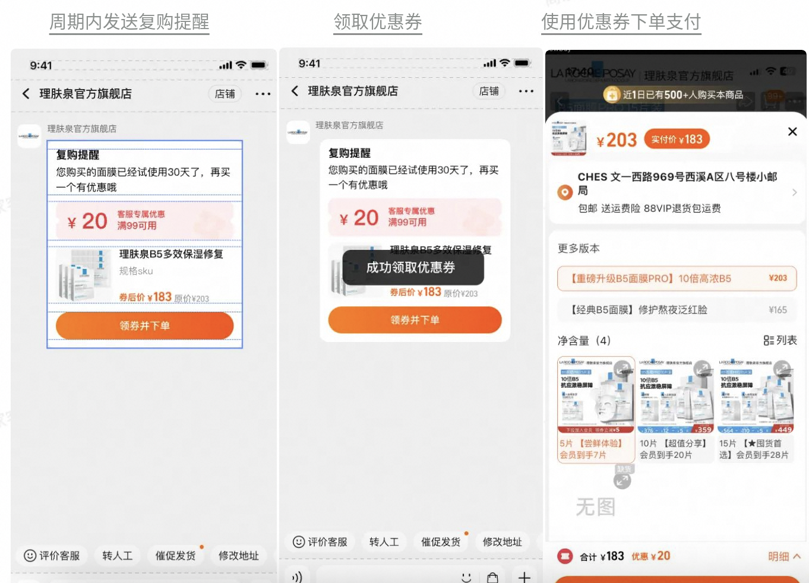Tap 券后价 ¥183 in first card
Image resolution: width=809 pixels, height=583 pixels.
146,297
